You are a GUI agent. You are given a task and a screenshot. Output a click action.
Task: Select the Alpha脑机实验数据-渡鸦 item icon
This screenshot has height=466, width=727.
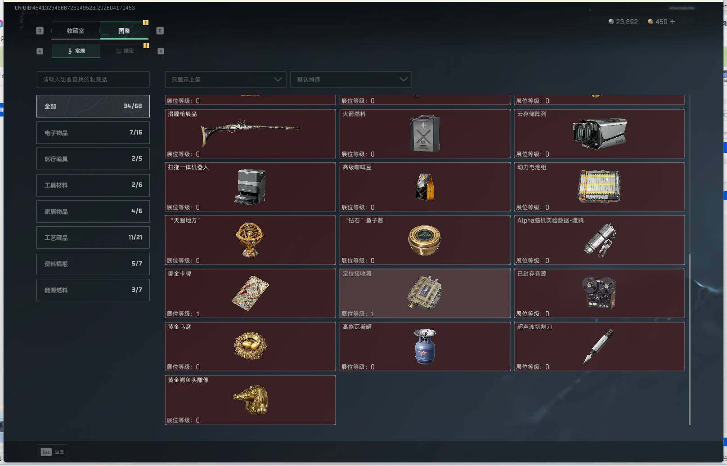point(600,240)
